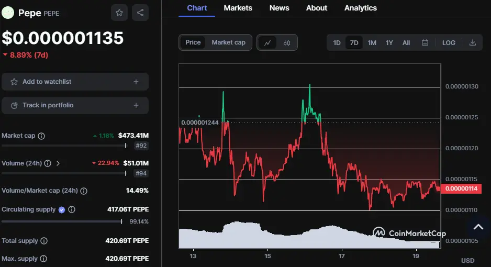The height and width of the screenshot is (267, 491).
Task: Show Volume/Market cap info icon
Action: 84,191
